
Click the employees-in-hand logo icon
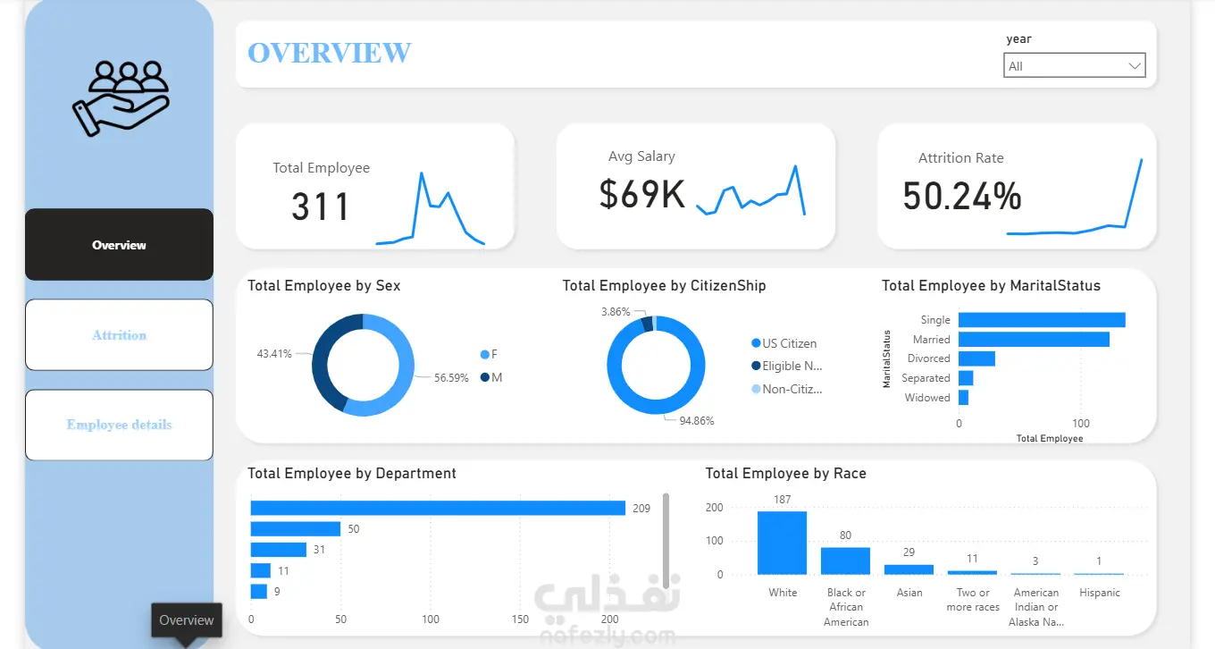pos(120,98)
